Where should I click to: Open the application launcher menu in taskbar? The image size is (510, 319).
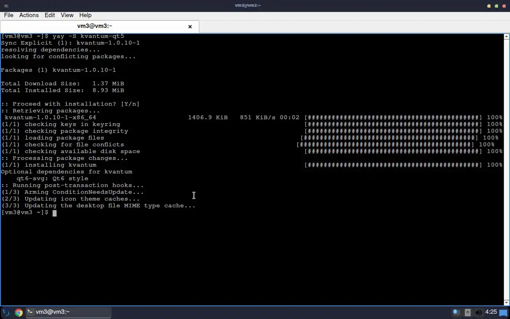tap(6, 312)
